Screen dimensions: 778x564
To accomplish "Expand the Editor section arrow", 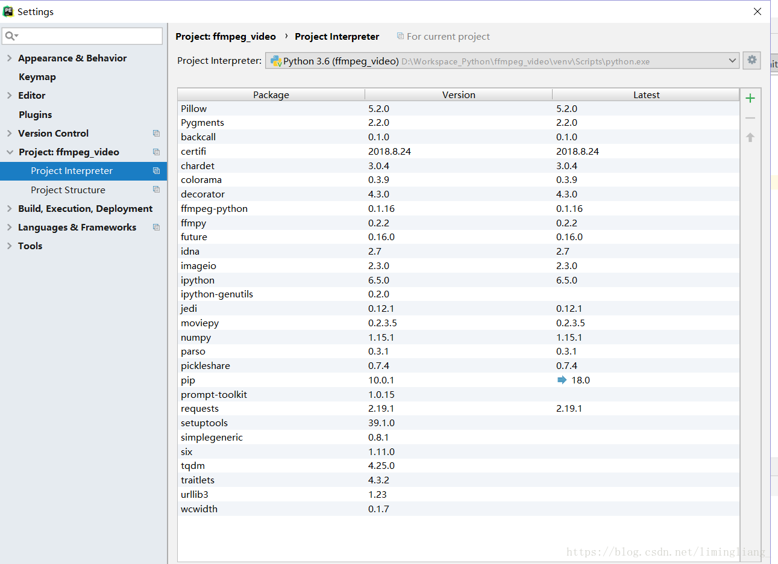I will pos(9,95).
